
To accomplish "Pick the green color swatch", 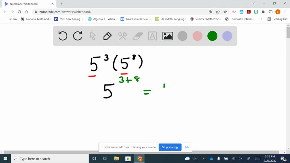I will pos(212,36).
